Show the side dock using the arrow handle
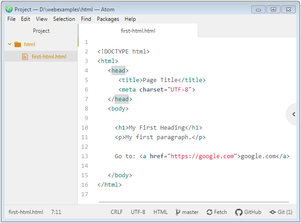The image size is (301, 223). (x=294, y=114)
